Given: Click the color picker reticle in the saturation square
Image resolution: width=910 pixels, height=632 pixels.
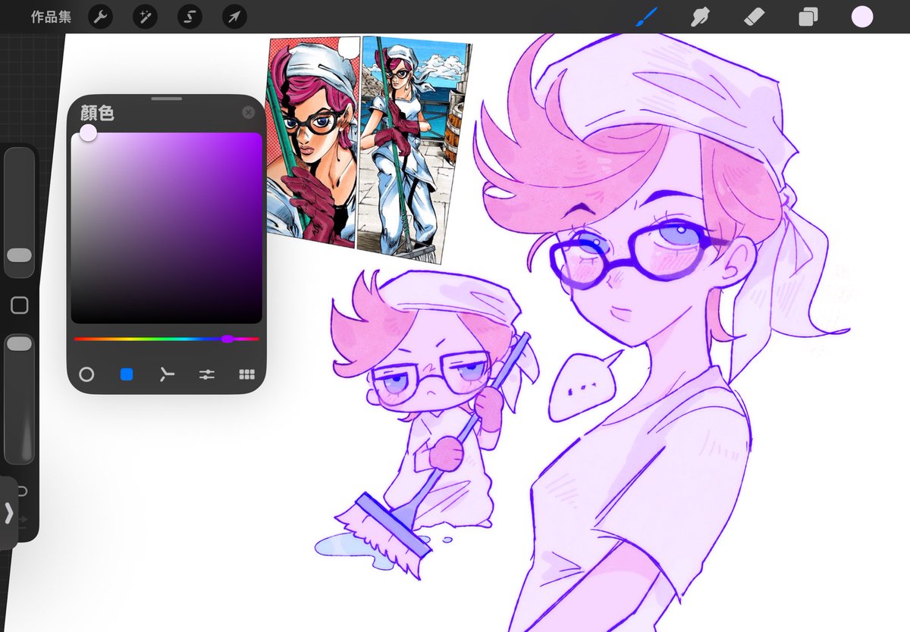Looking at the screenshot, I should point(88,133).
